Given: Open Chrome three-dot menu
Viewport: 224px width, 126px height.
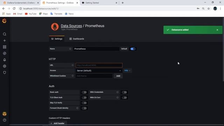Looking at the screenshot, I should (x=220, y=8).
